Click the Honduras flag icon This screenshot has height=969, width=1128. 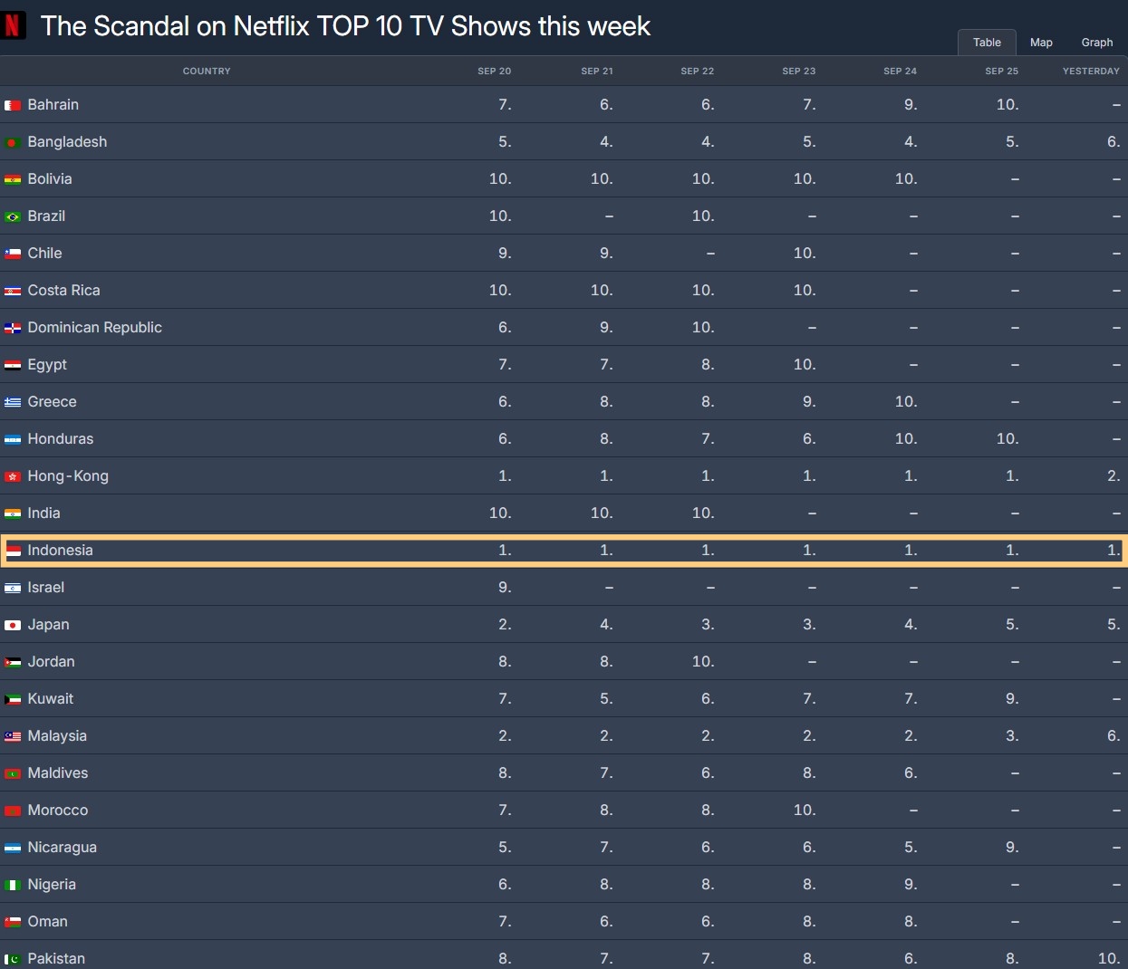[13, 440]
